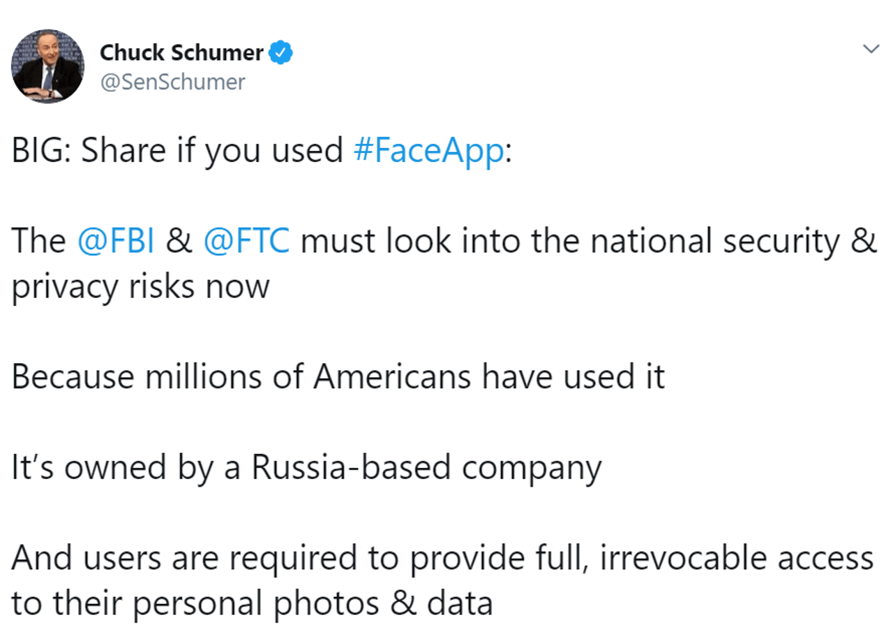Image resolution: width=893 pixels, height=643 pixels.
Task: Click the ampersand between @FBI and @FTC
Action: [180, 242]
